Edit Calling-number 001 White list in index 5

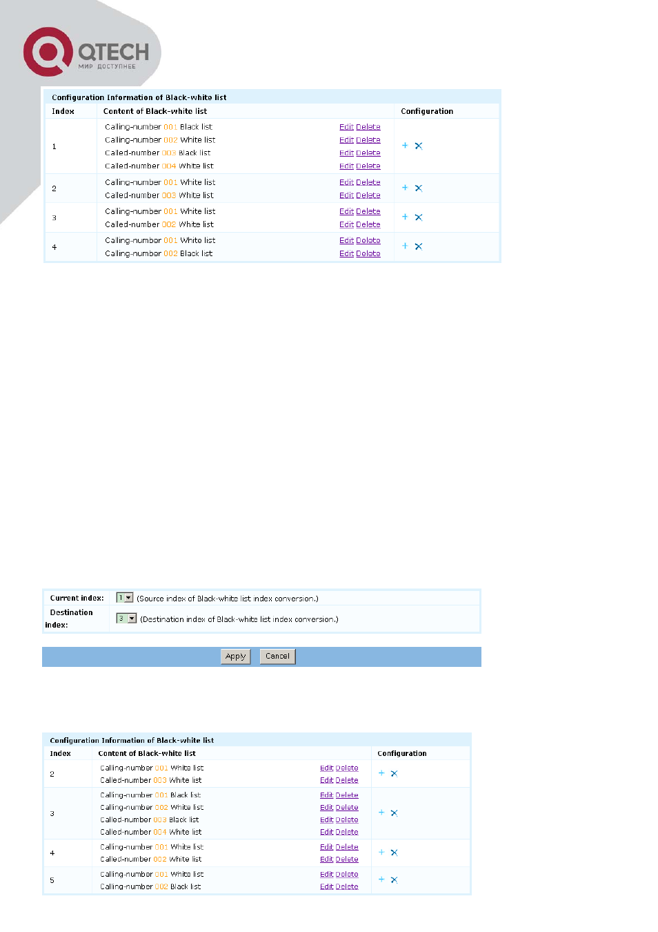click(x=326, y=875)
